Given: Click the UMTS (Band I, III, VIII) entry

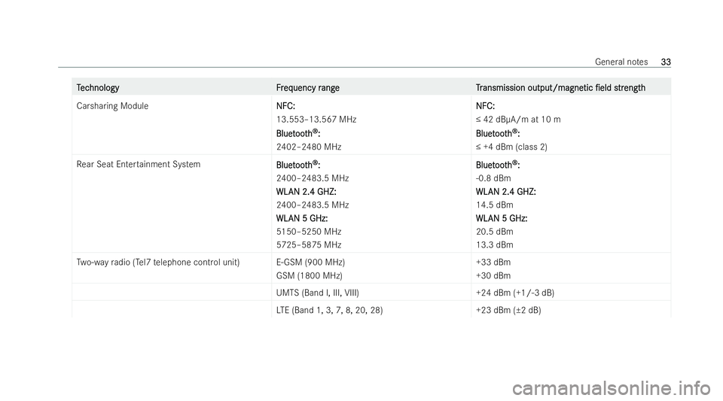Looking at the screenshot, I should pos(318,293).
